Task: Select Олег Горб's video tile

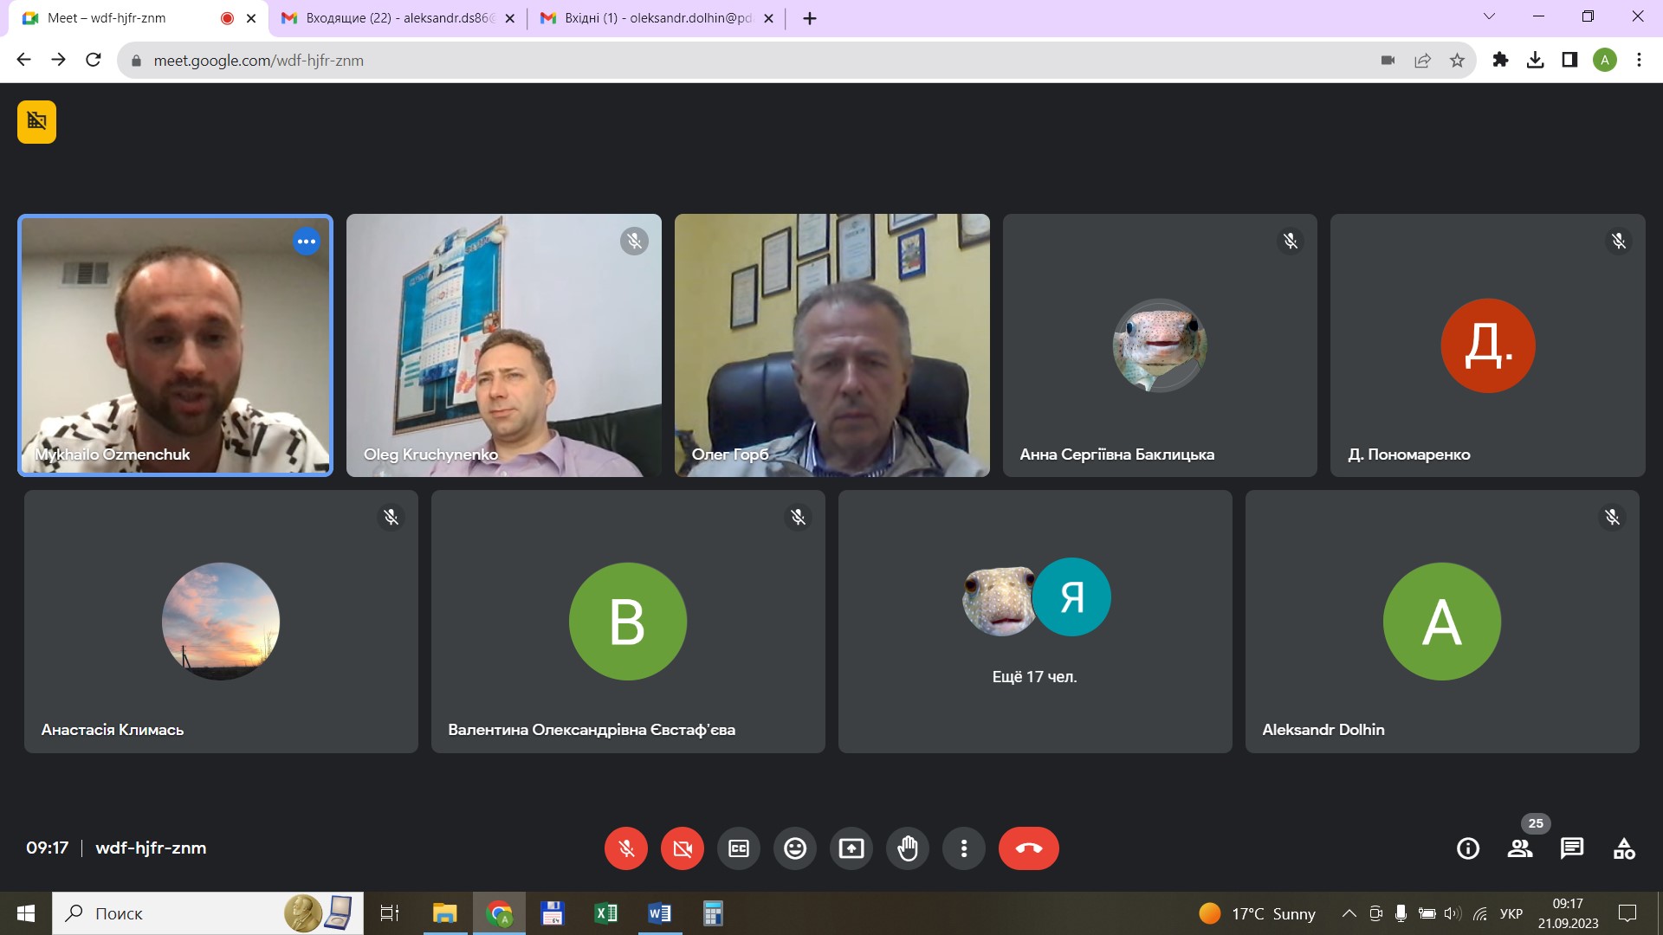Action: (x=832, y=345)
